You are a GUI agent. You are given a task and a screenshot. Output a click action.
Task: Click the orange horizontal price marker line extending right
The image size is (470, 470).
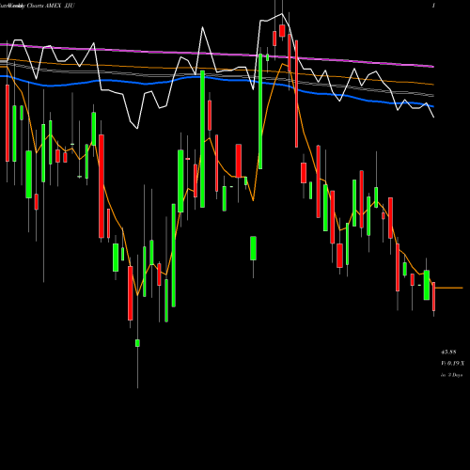[448, 288]
